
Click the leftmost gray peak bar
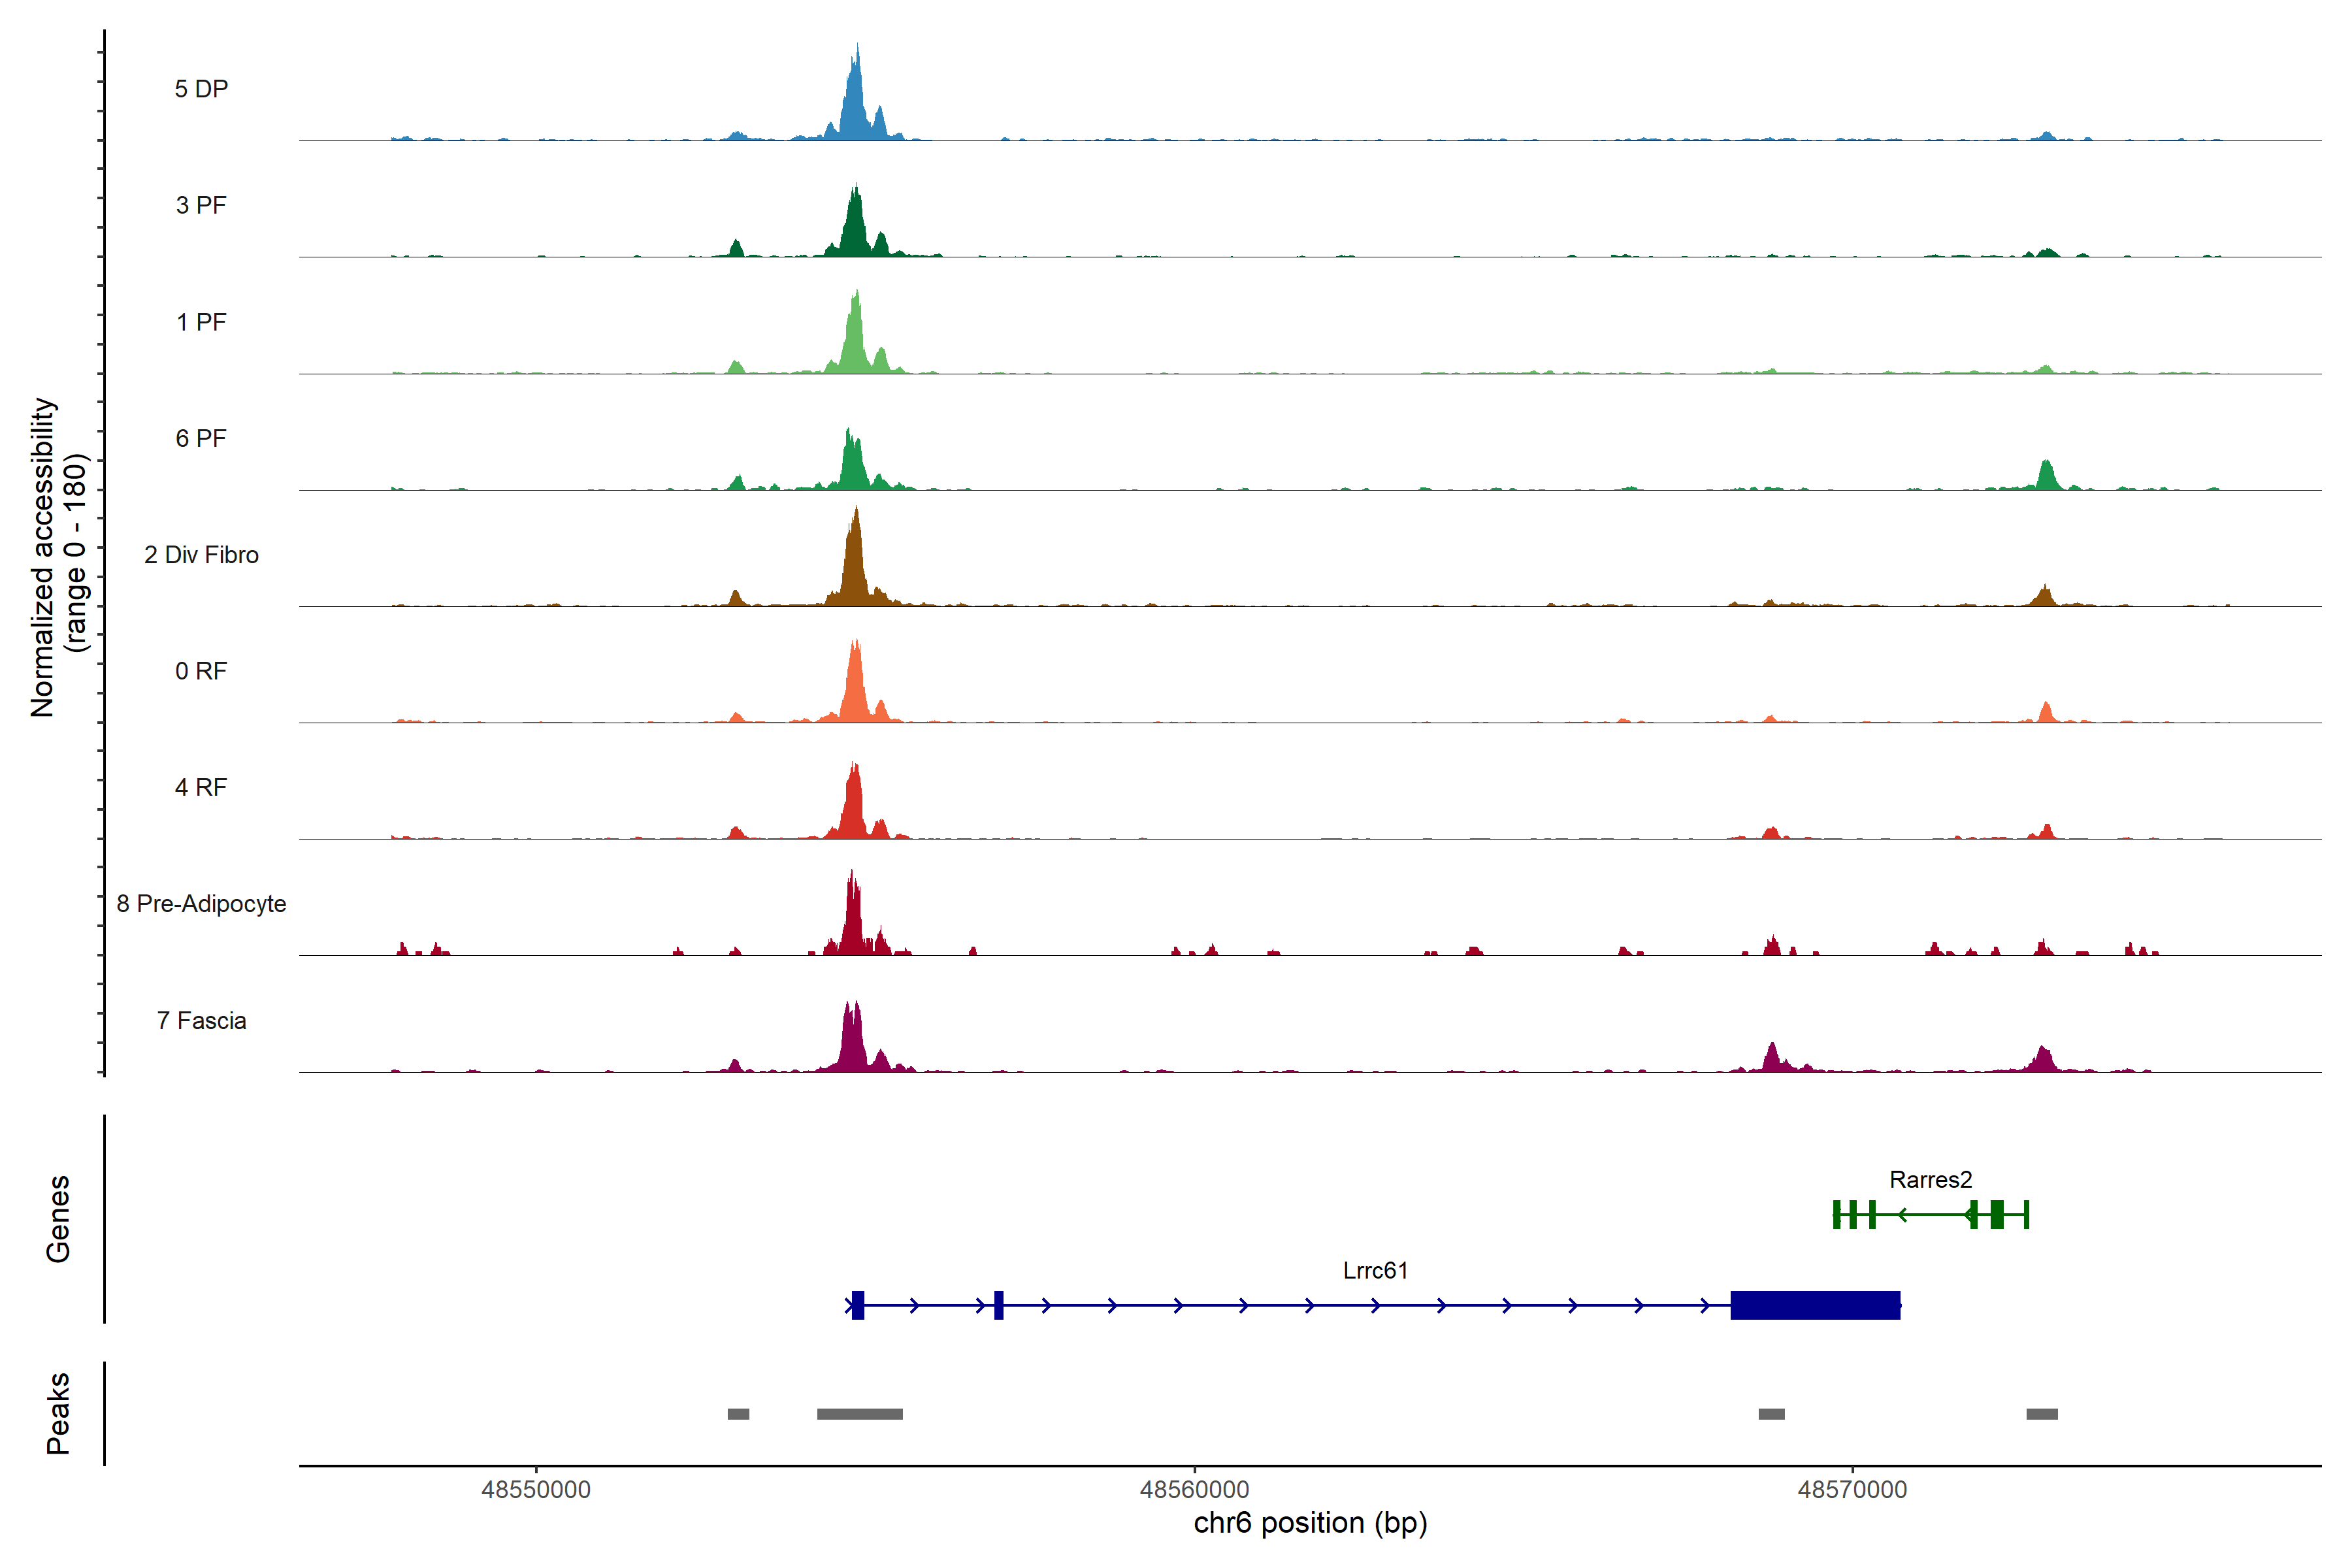pos(738,1414)
